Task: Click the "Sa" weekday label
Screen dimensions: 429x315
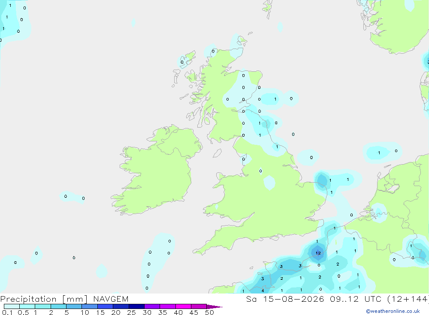Action: click(251, 299)
